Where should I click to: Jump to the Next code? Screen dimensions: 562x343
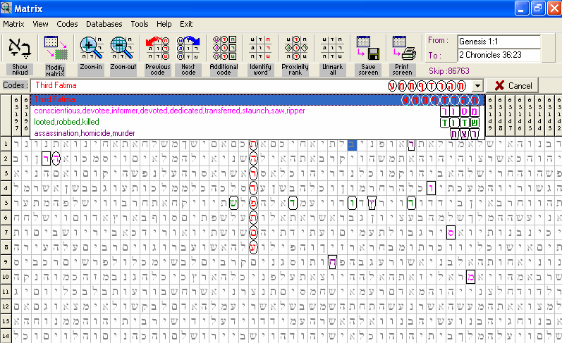tap(188, 48)
